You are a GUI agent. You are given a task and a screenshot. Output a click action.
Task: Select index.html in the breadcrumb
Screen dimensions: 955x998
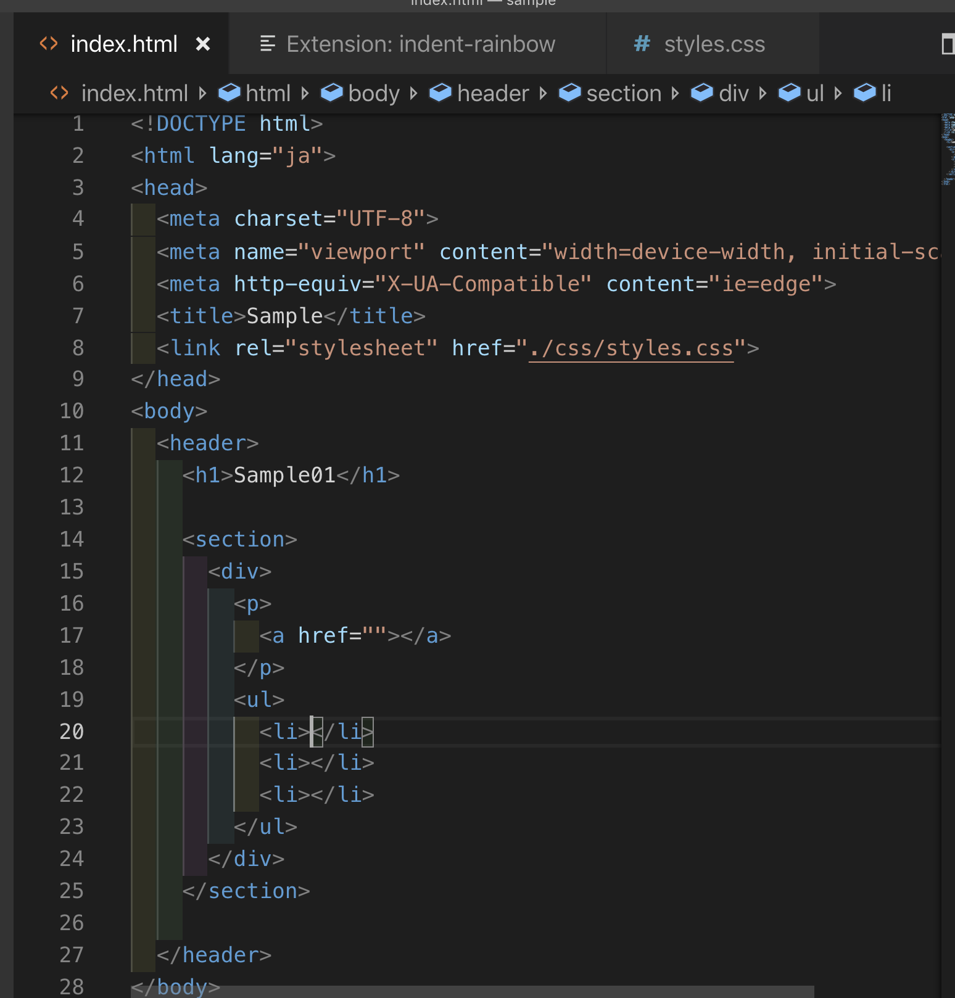tap(134, 94)
